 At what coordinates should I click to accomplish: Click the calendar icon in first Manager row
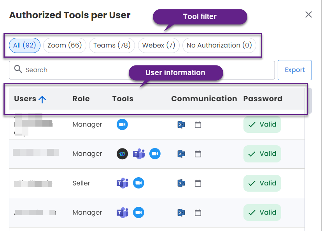click(198, 125)
